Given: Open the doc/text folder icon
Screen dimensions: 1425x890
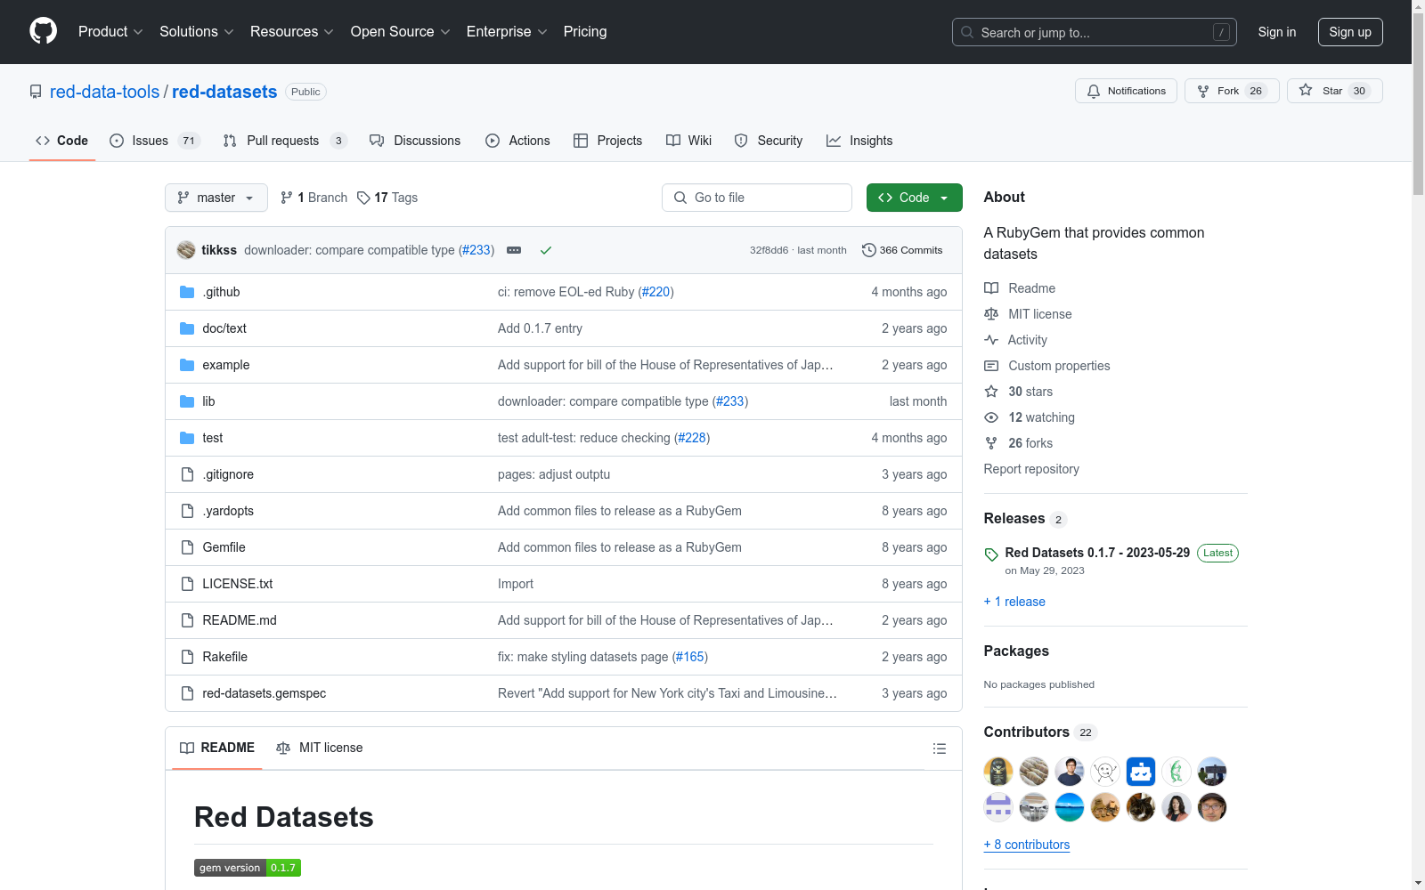Looking at the screenshot, I should 187,328.
